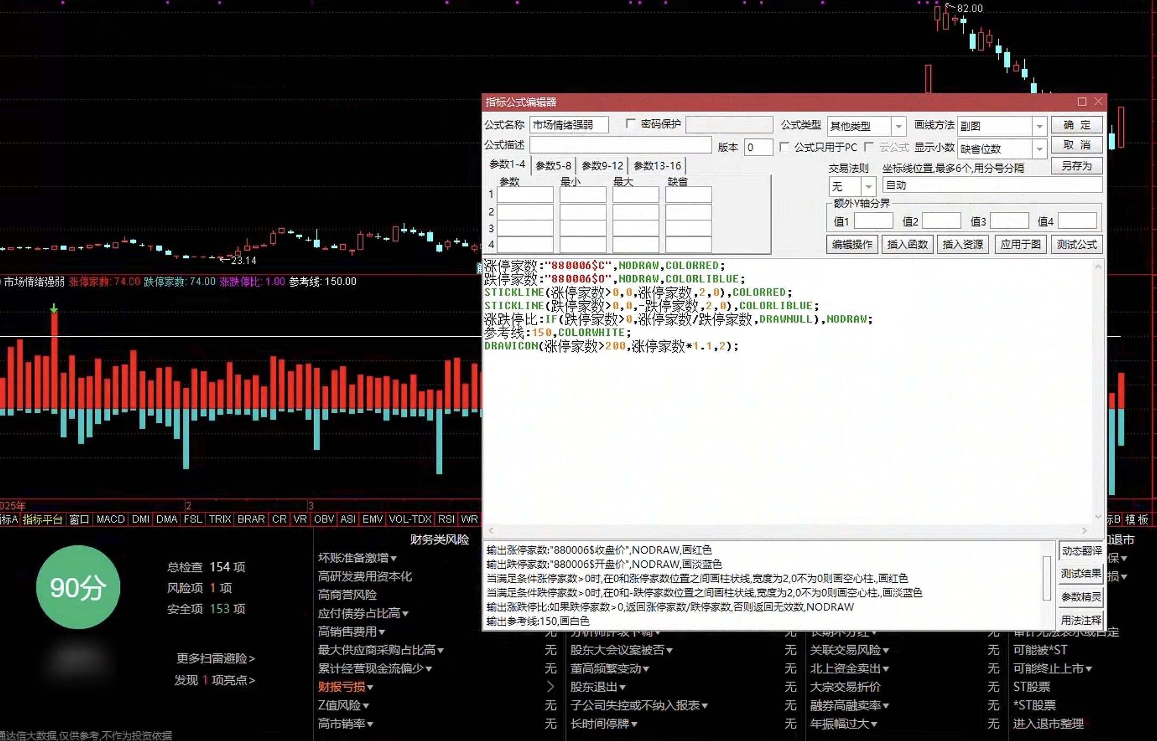Click the green arrow marker above red bar
This screenshot has height=741, width=1157.
click(x=54, y=308)
